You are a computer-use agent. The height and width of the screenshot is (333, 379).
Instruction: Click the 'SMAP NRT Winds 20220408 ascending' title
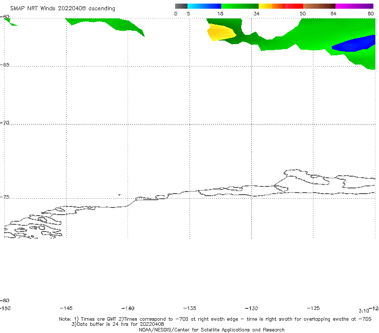[x=62, y=8]
